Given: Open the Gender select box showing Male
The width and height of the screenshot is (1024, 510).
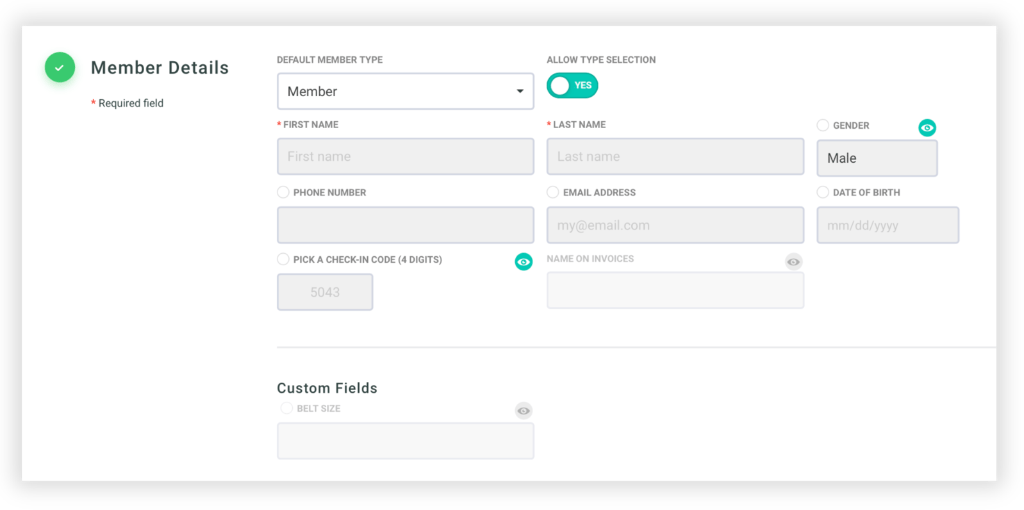Looking at the screenshot, I should pos(877,158).
